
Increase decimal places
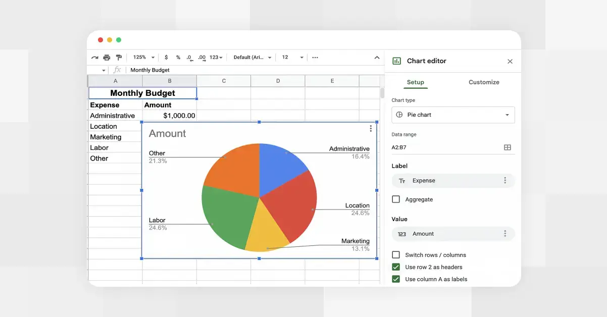coord(202,57)
